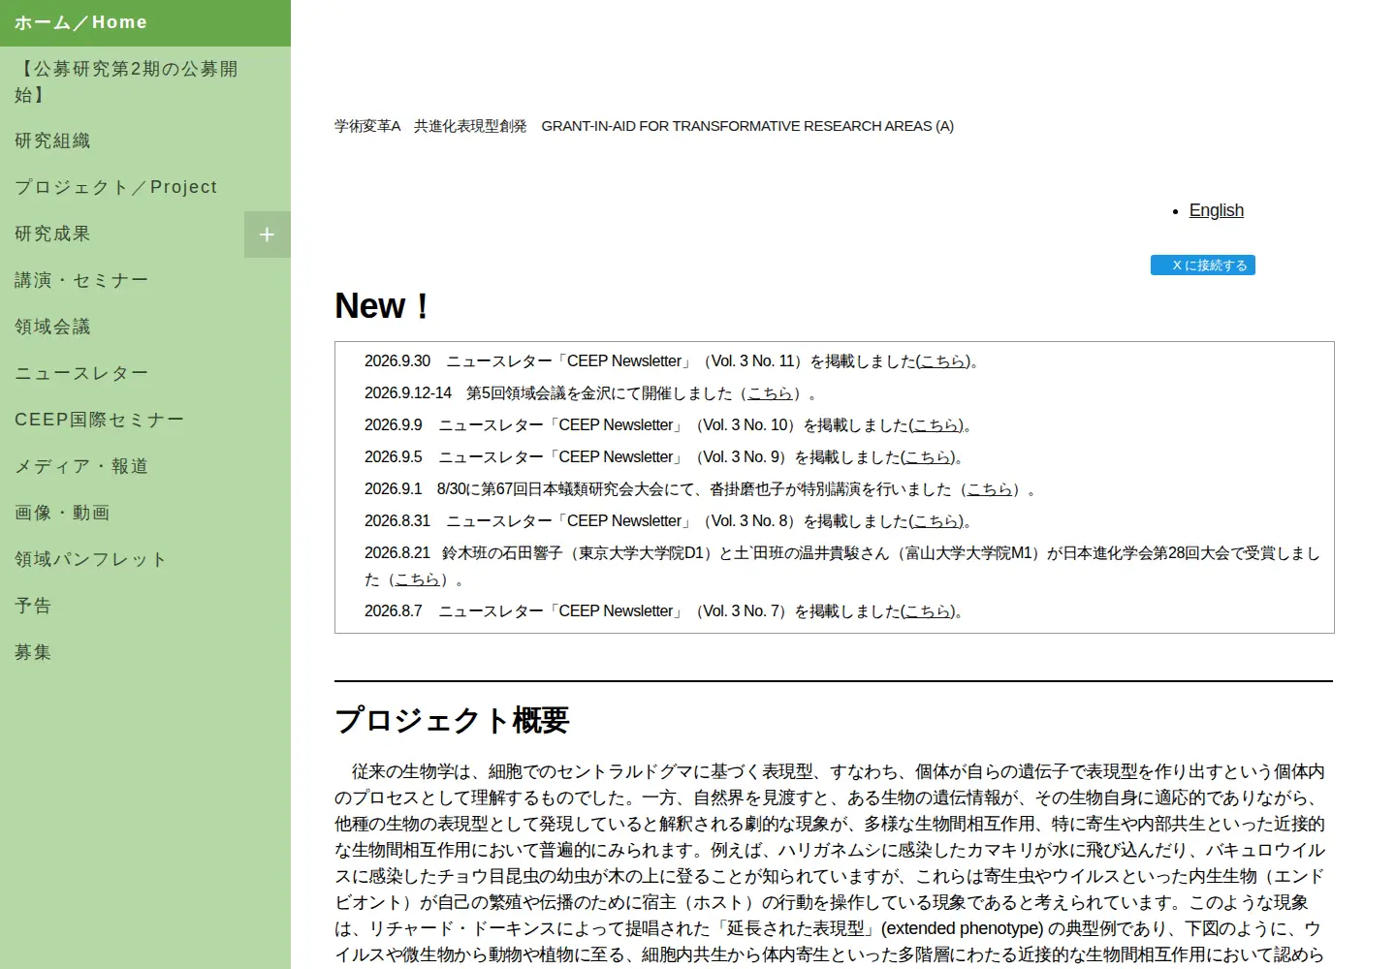Open 領域パンフレット page
Screen dimensions: 1396x969
click(x=145, y=559)
